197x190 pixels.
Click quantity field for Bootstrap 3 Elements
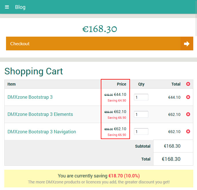(x=141, y=114)
